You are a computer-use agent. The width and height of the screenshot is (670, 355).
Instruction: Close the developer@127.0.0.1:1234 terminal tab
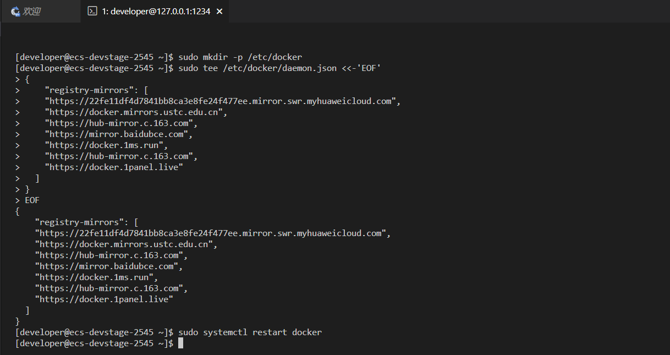click(219, 12)
